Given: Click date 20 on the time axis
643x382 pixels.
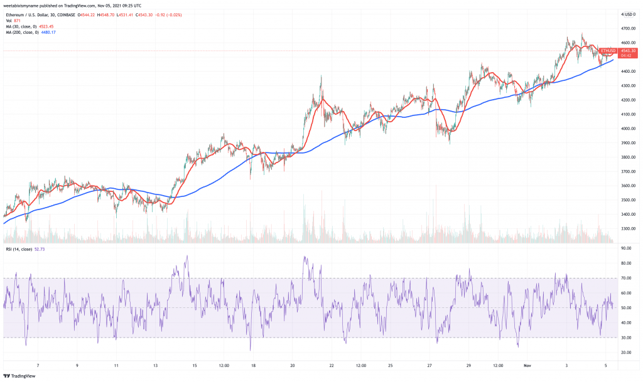Looking at the screenshot, I should 293,366.
